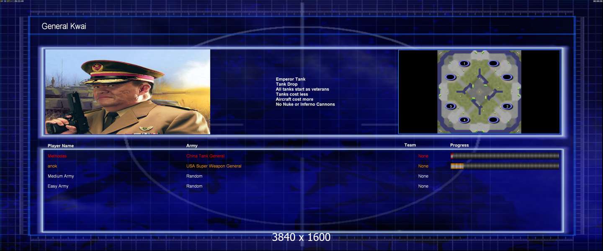Click the China Tank General army entry
Viewport: 603px width, 251px height.
[x=205, y=156]
